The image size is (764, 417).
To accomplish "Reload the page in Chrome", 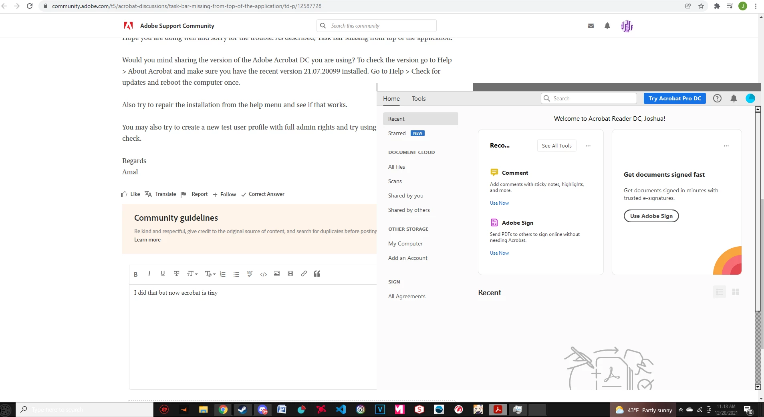I will click(x=30, y=6).
